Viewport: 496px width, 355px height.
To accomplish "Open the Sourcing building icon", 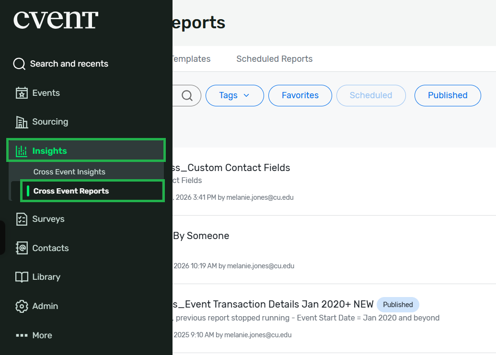I will pos(22,122).
